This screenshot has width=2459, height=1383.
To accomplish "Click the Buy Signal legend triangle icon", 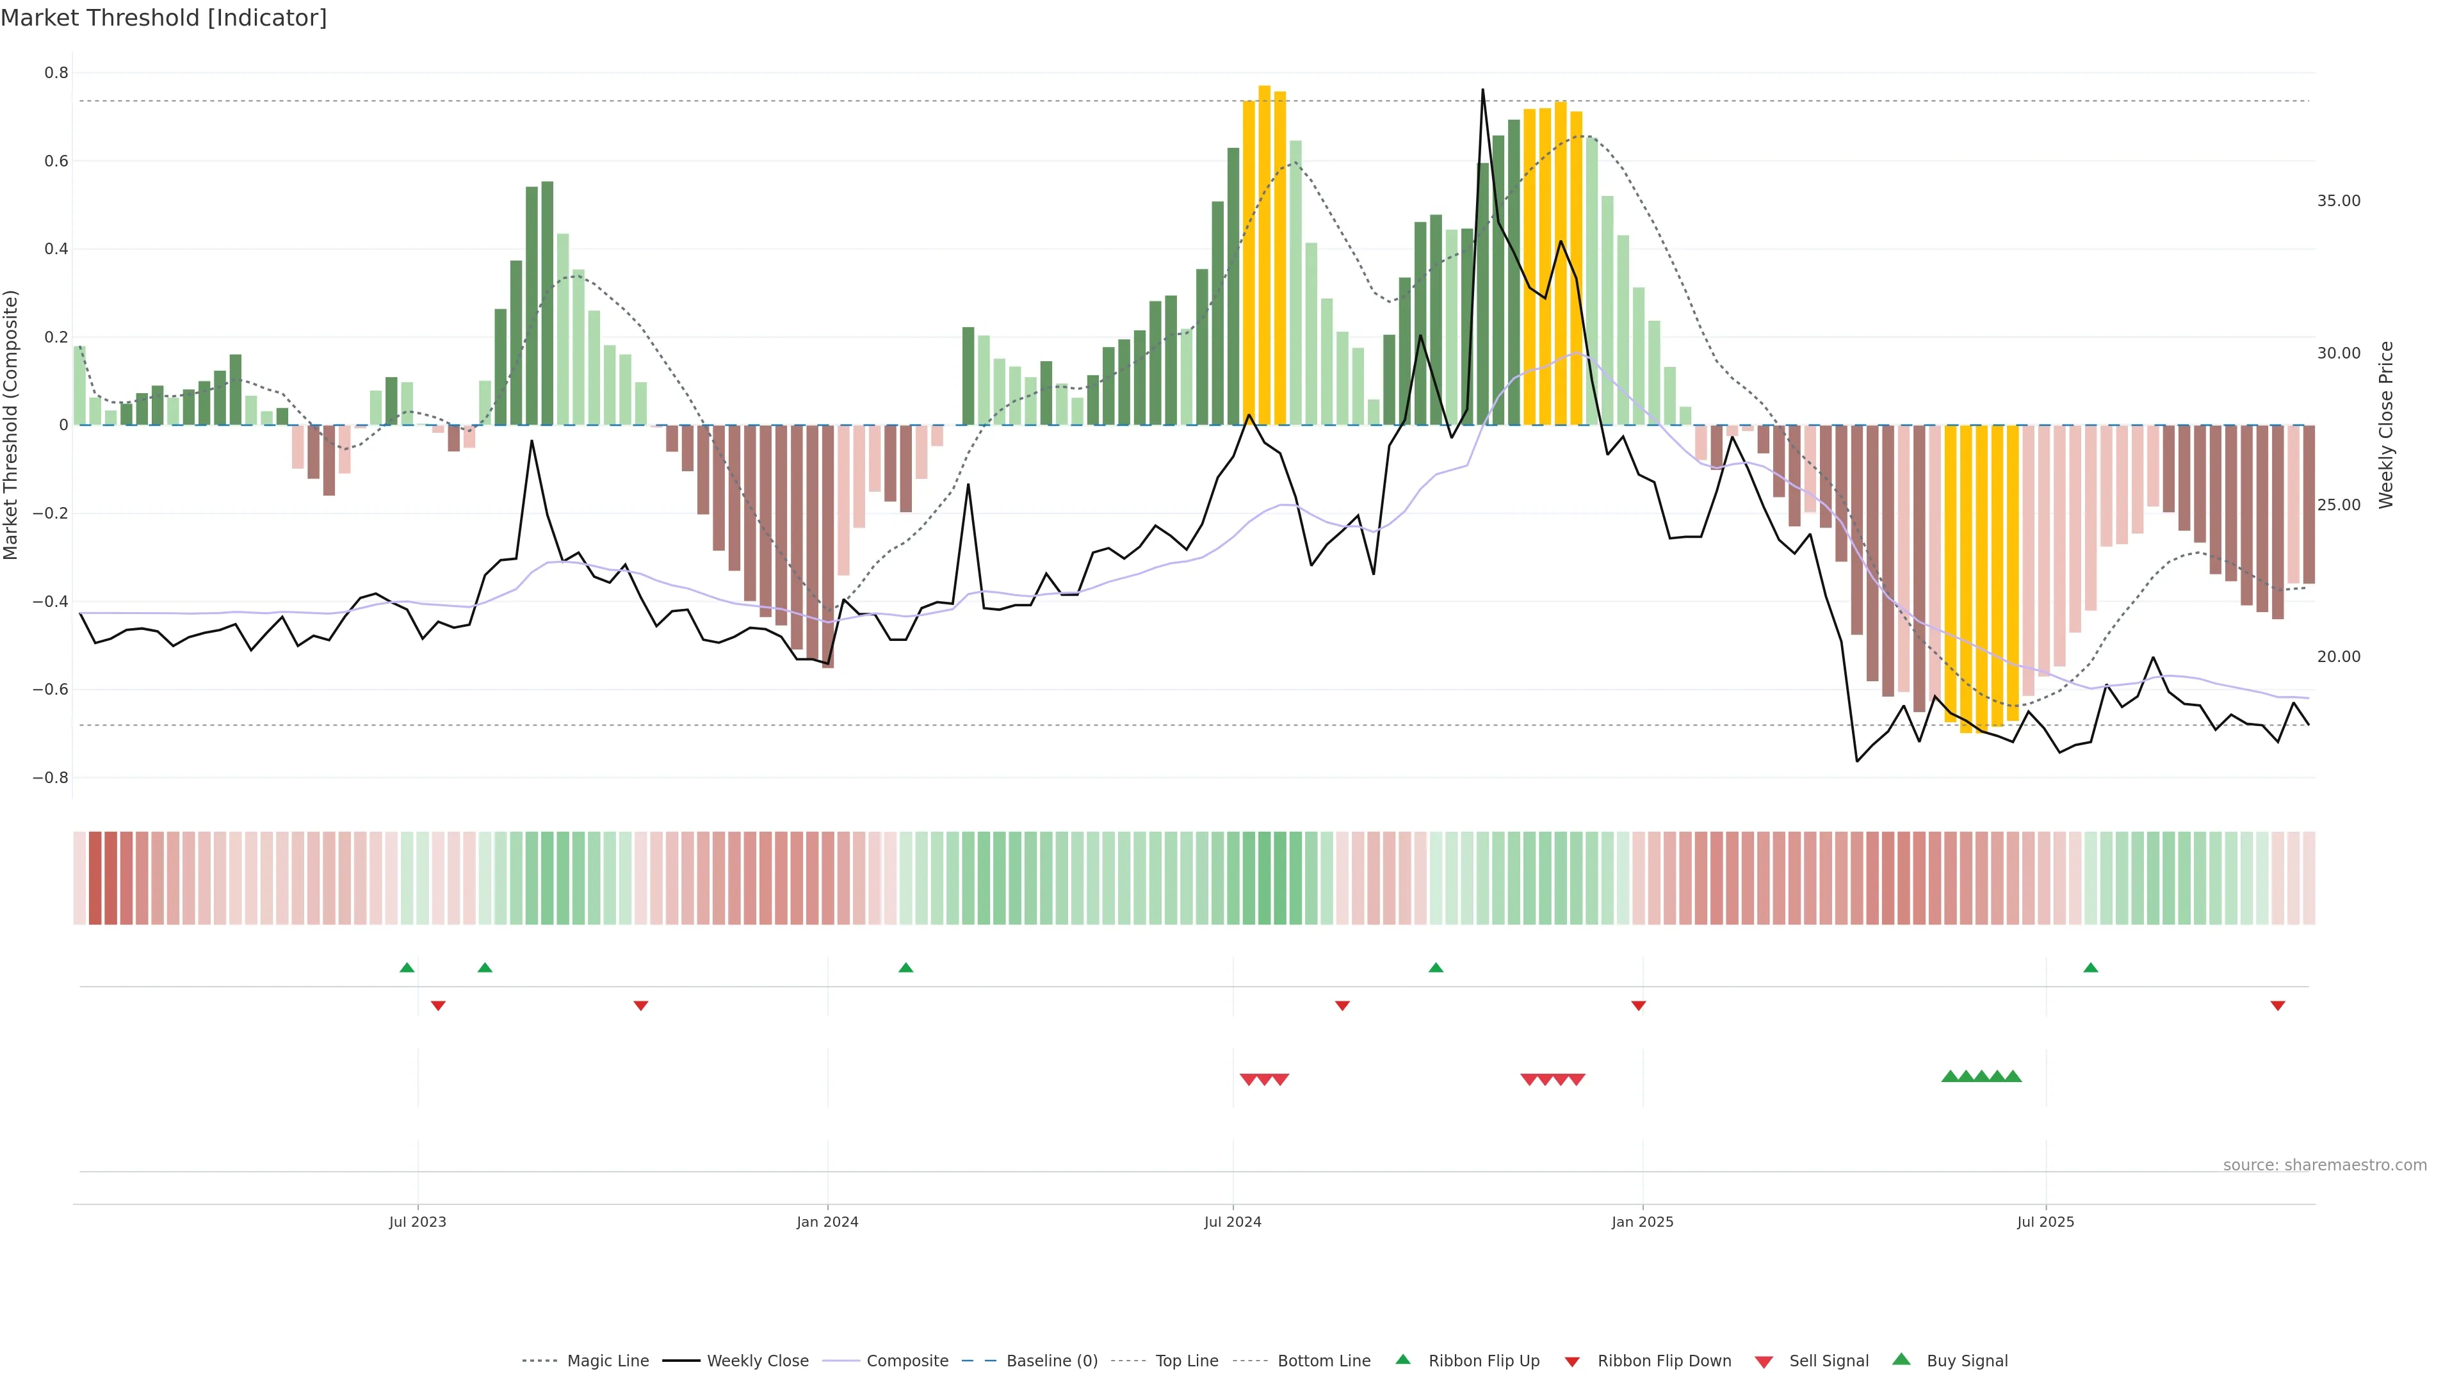I will [x=1901, y=1359].
